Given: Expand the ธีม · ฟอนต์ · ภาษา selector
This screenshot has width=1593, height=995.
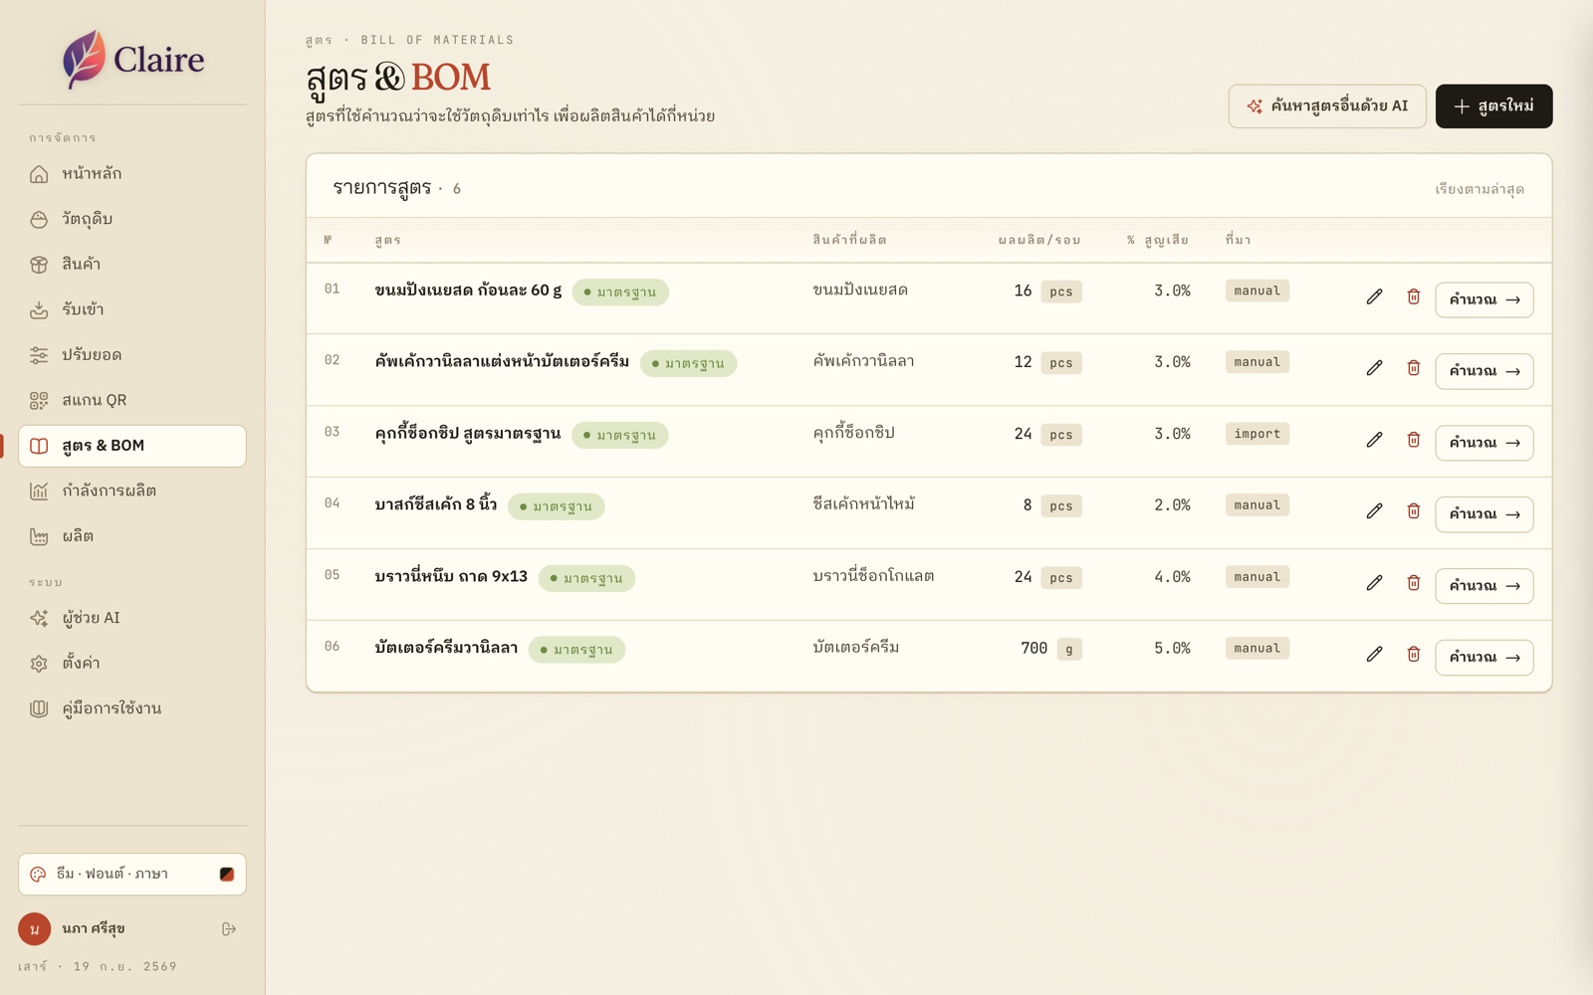Looking at the screenshot, I should tap(132, 875).
